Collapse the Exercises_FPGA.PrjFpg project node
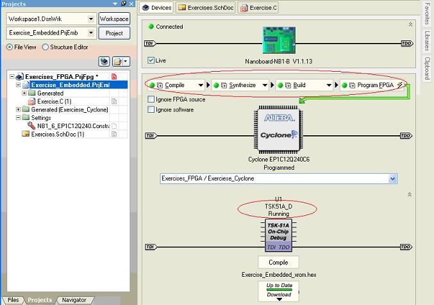Image resolution: width=434 pixels, height=305 pixels. point(12,77)
